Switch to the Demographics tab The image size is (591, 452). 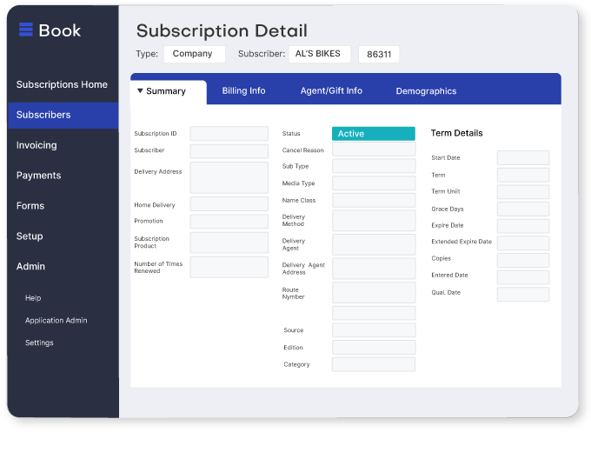pyautogui.click(x=426, y=91)
